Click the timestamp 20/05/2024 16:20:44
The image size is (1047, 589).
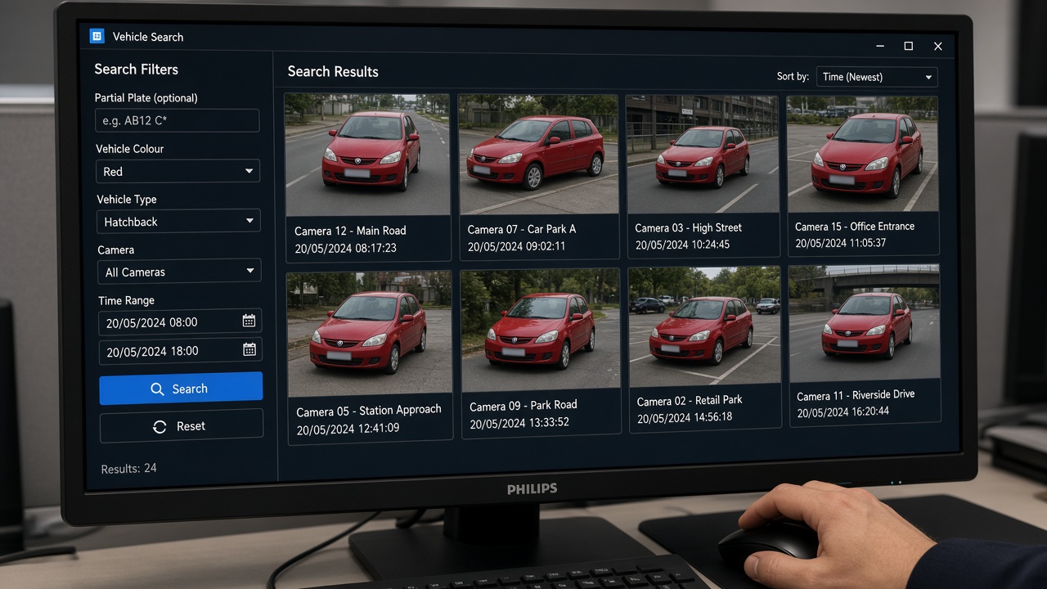[x=843, y=411]
